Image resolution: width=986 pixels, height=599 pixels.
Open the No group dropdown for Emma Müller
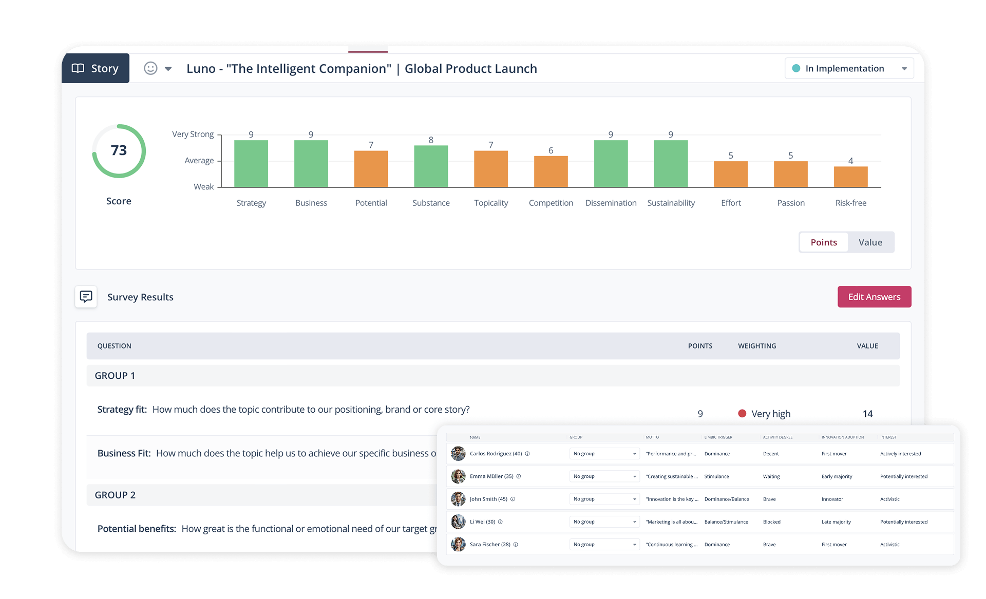604,476
